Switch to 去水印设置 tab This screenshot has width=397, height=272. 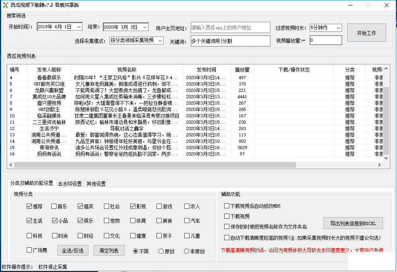point(70,184)
